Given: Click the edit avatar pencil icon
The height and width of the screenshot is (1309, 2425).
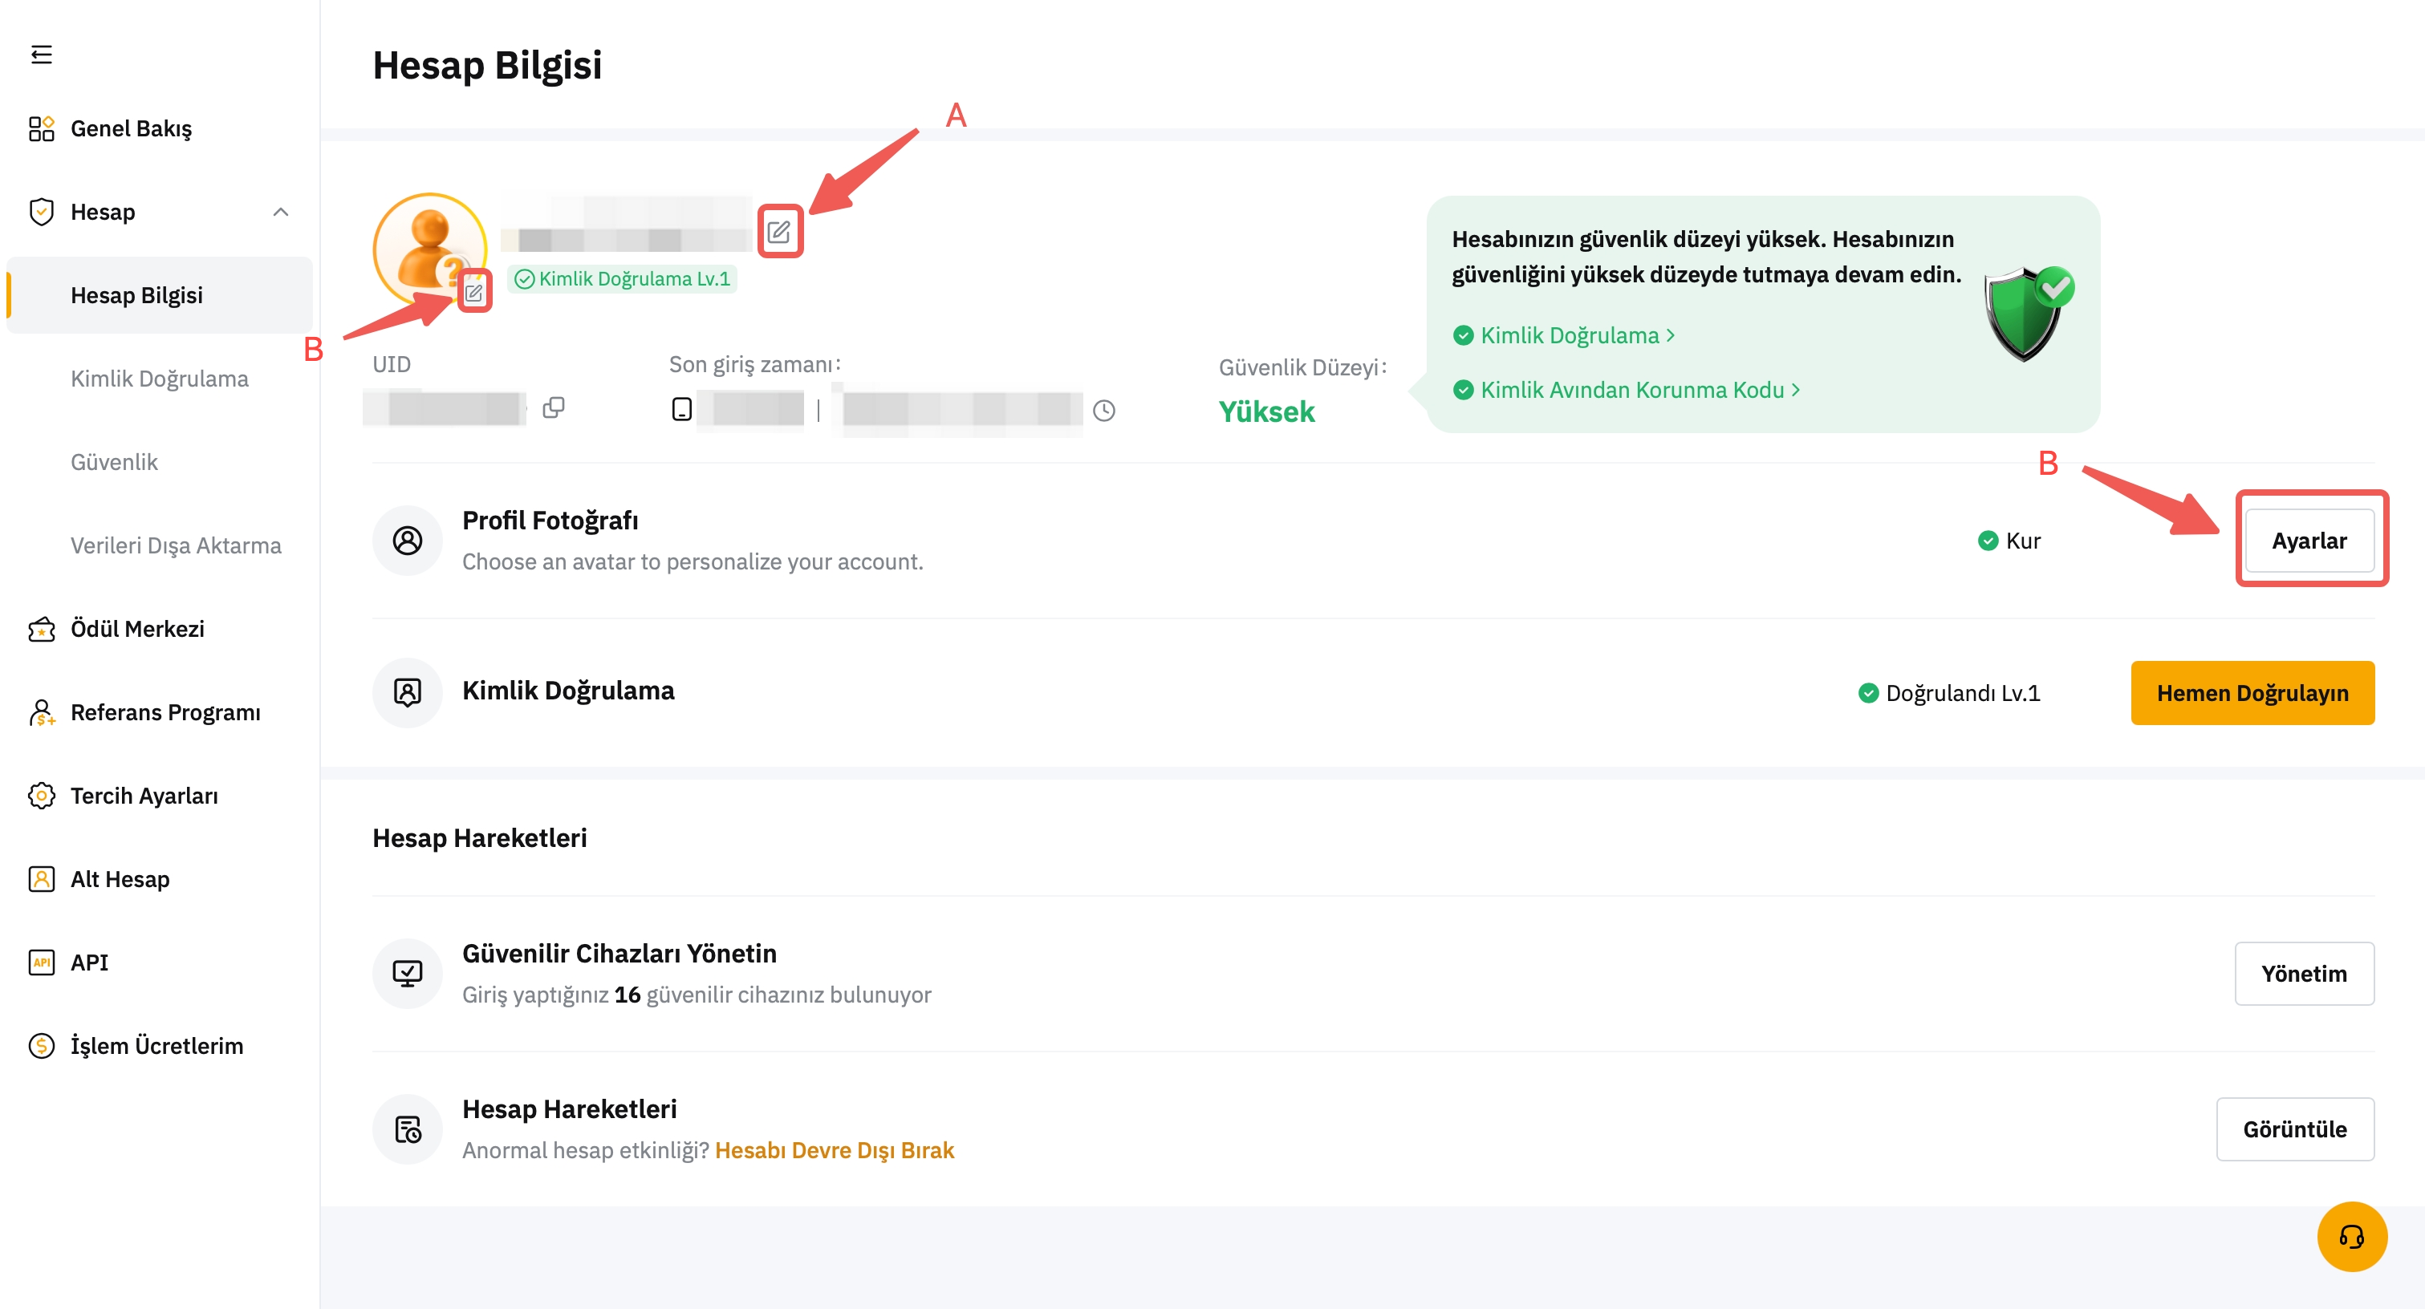Looking at the screenshot, I should (x=474, y=293).
